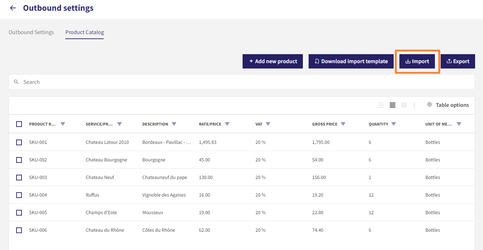Click the back arrow beside Outbound settings

tap(13, 8)
